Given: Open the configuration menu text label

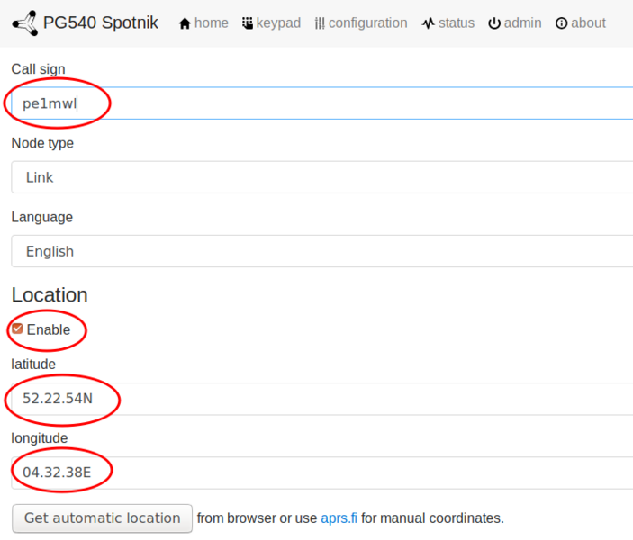Looking at the screenshot, I should (x=367, y=23).
